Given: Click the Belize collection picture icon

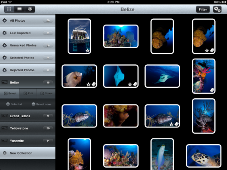Looking at the screenshot, I should [5, 82].
